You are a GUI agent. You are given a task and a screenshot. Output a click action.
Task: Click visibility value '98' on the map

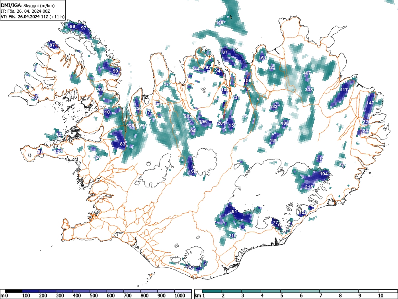(72, 26)
